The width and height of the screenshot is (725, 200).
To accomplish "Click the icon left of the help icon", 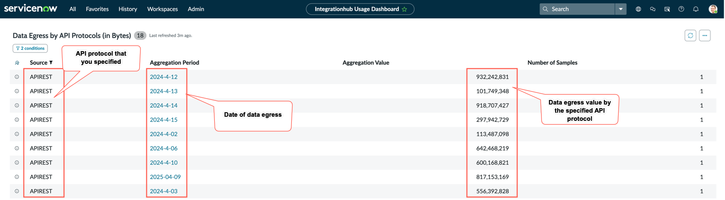I will (667, 9).
